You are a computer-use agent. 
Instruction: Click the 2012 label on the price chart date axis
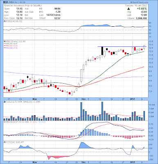pyautogui.click(x=132, y=99)
